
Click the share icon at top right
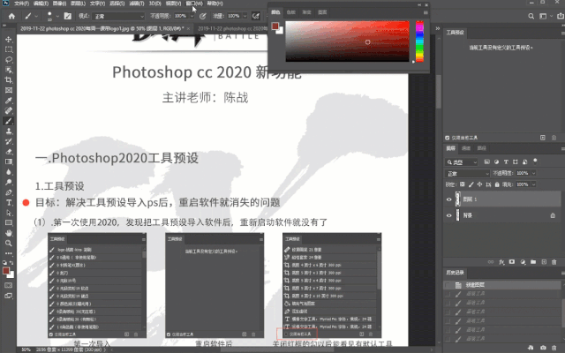coord(561,16)
